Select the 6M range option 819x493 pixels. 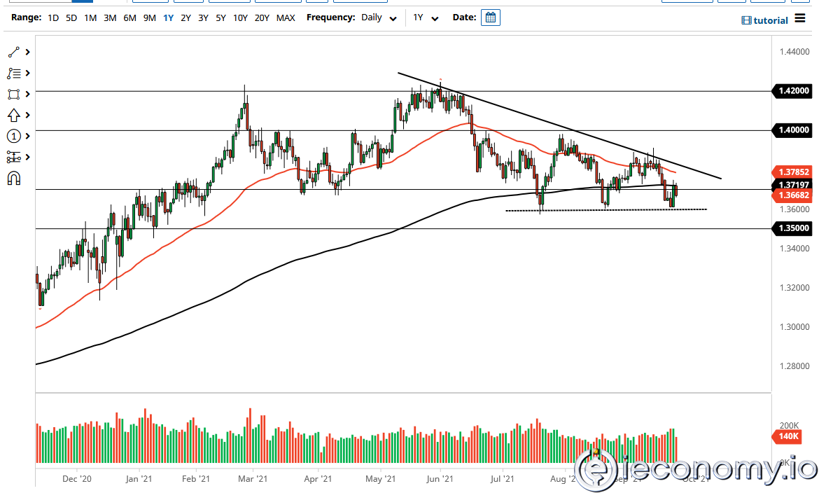[129, 18]
